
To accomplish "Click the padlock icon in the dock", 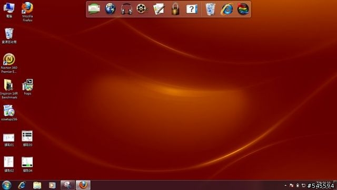I will [175, 9].
